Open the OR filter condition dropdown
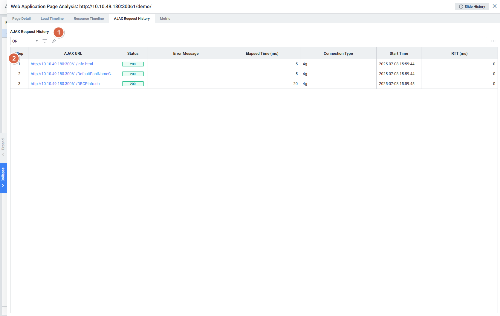Viewport: 500px width, 316px height. pyautogui.click(x=25, y=41)
